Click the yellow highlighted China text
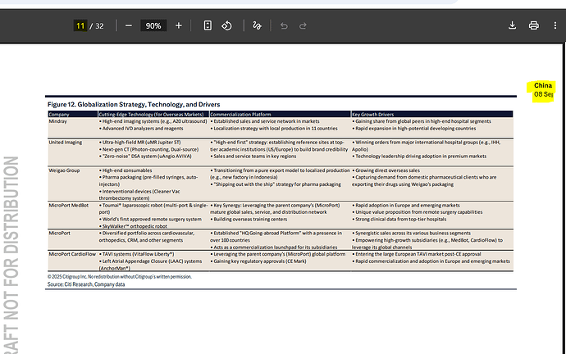 (x=543, y=86)
